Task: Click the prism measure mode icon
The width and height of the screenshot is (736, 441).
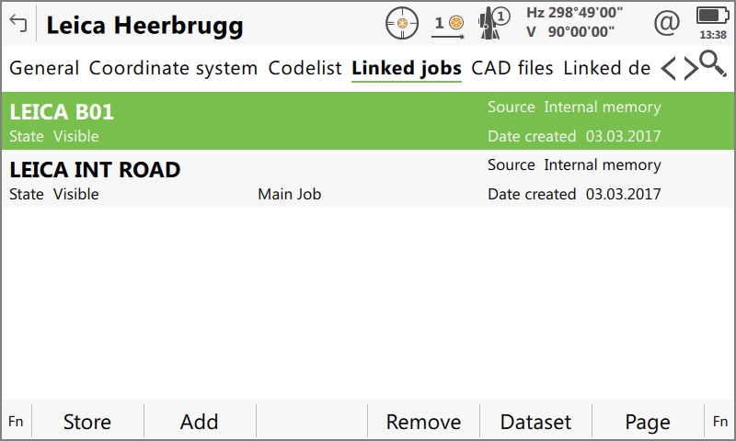Action: pyautogui.click(x=449, y=23)
